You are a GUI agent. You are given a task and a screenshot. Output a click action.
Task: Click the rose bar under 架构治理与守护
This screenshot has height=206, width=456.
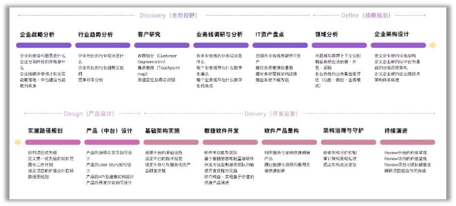348,142
